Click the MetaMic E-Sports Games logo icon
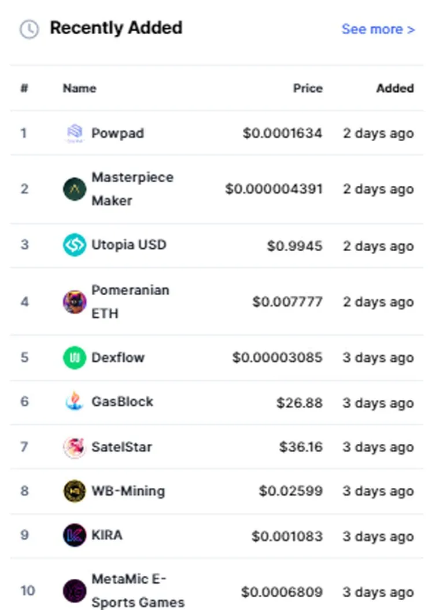The height and width of the screenshot is (610, 428). (75, 591)
